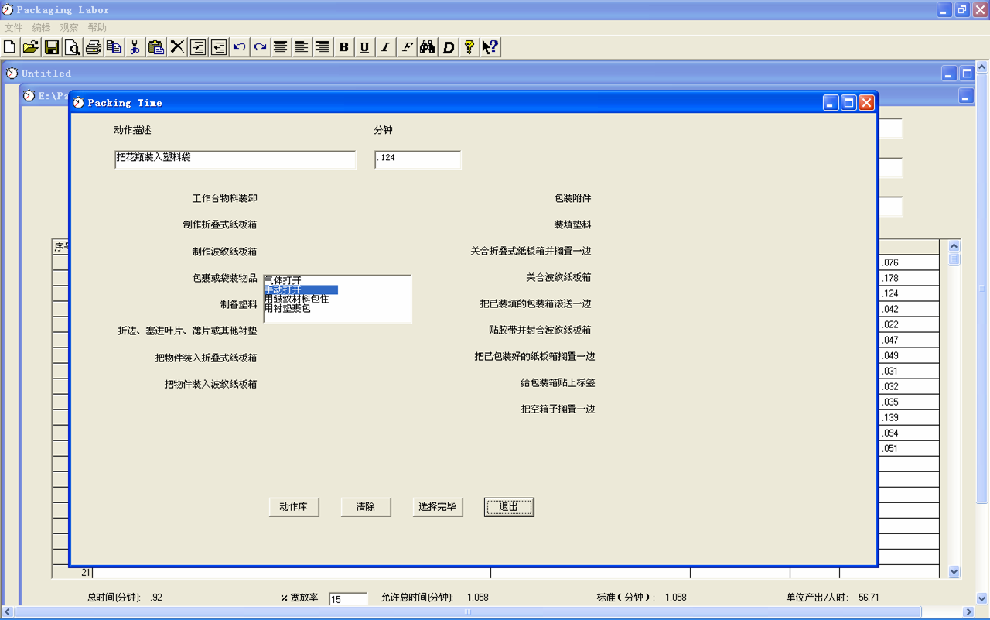Click the 清除 button
This screenshot has width=990, height=620.
pyautogui.click(x=366, y=507)
